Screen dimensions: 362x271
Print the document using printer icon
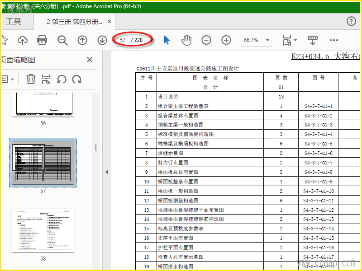pos(42,40)
